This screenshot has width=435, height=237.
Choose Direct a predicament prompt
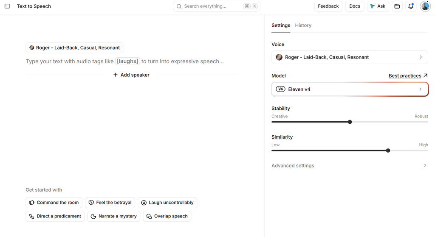click(x=55, y=216)
